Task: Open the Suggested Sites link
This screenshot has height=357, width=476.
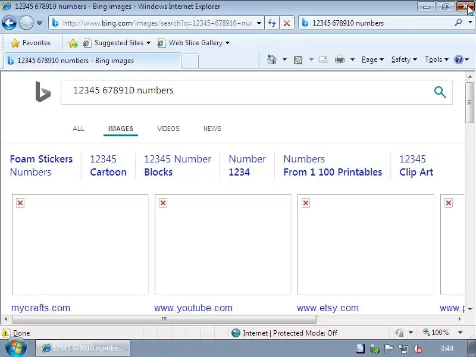Action: [117, 43]
